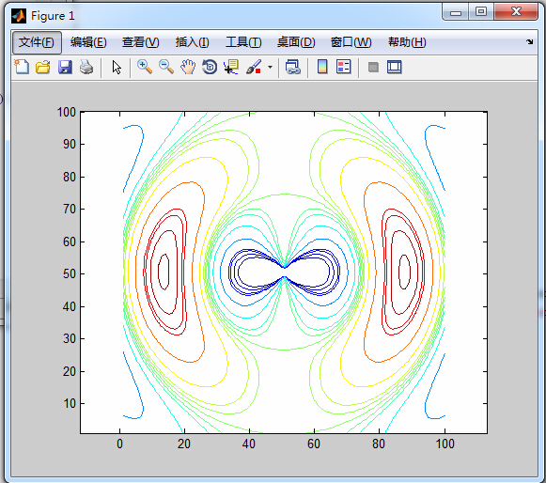Open the 文件(F) menu

(37, 42)
